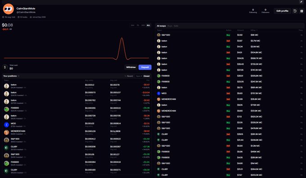Switch to the Buys tab

pos(170,26)
